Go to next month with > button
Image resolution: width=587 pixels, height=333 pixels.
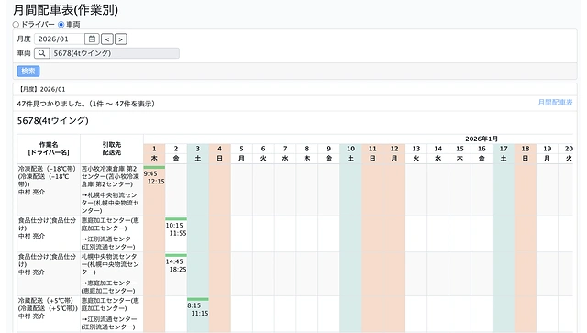point(120,39)
